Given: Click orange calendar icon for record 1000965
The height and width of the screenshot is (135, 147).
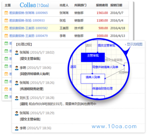Looking at the screenshot, I should tap(6, 13).
